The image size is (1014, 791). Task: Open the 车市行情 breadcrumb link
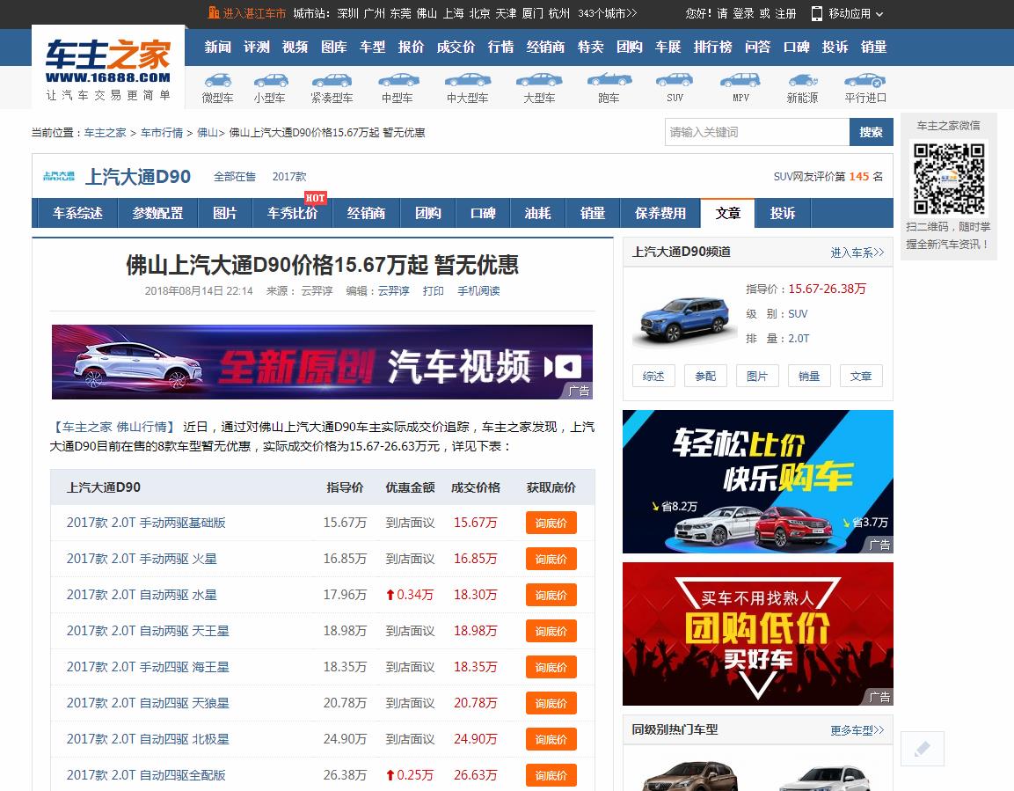(162, 133)
